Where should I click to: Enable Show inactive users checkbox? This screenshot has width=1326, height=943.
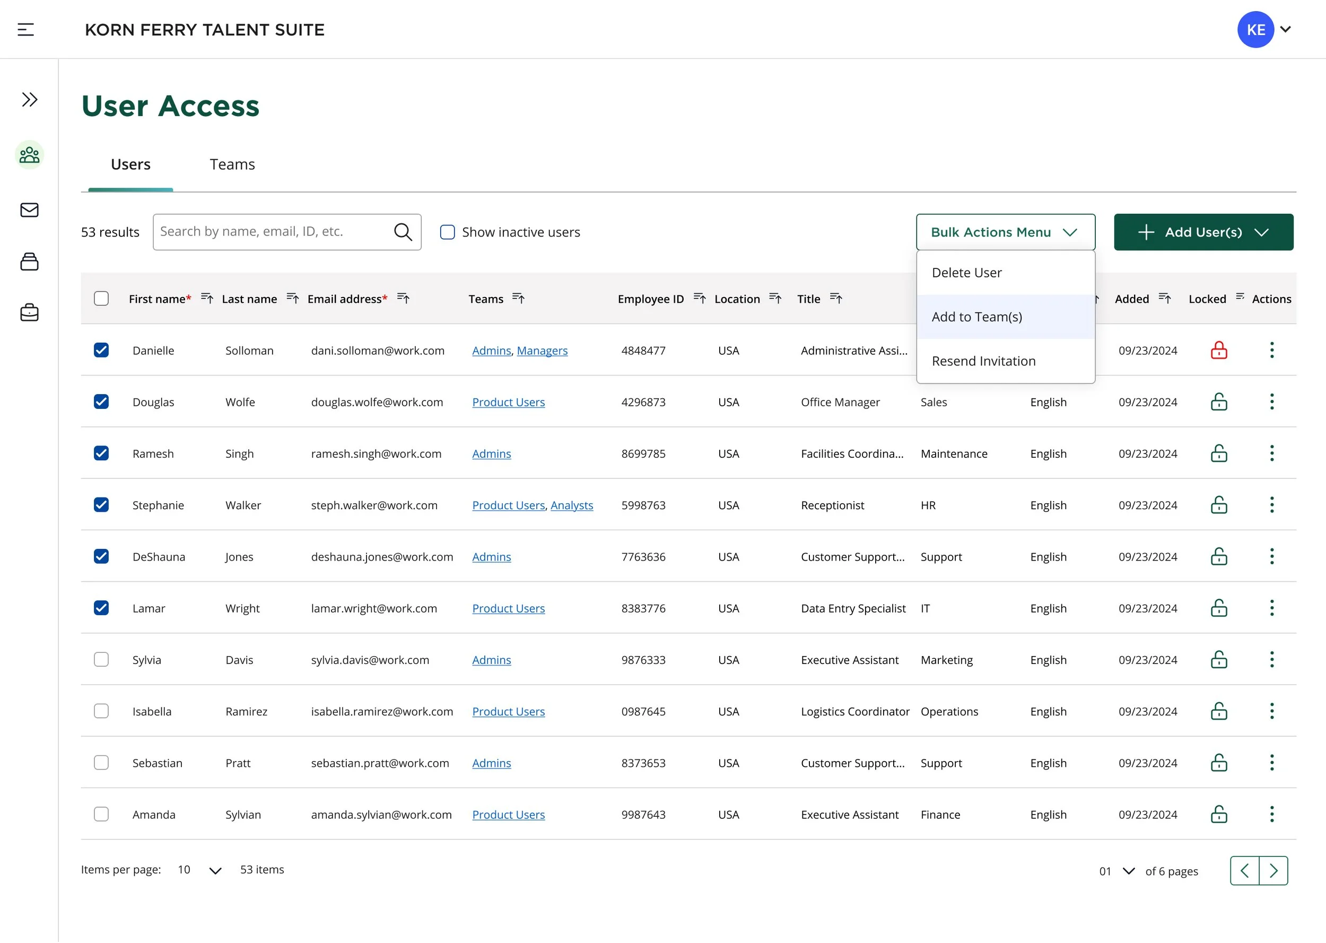448,232
